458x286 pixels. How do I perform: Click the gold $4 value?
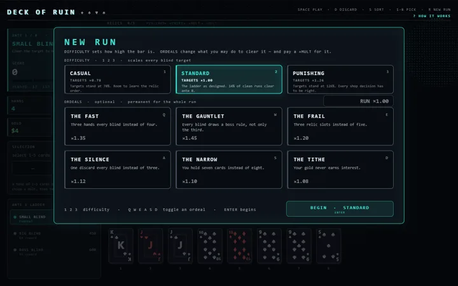15,131
